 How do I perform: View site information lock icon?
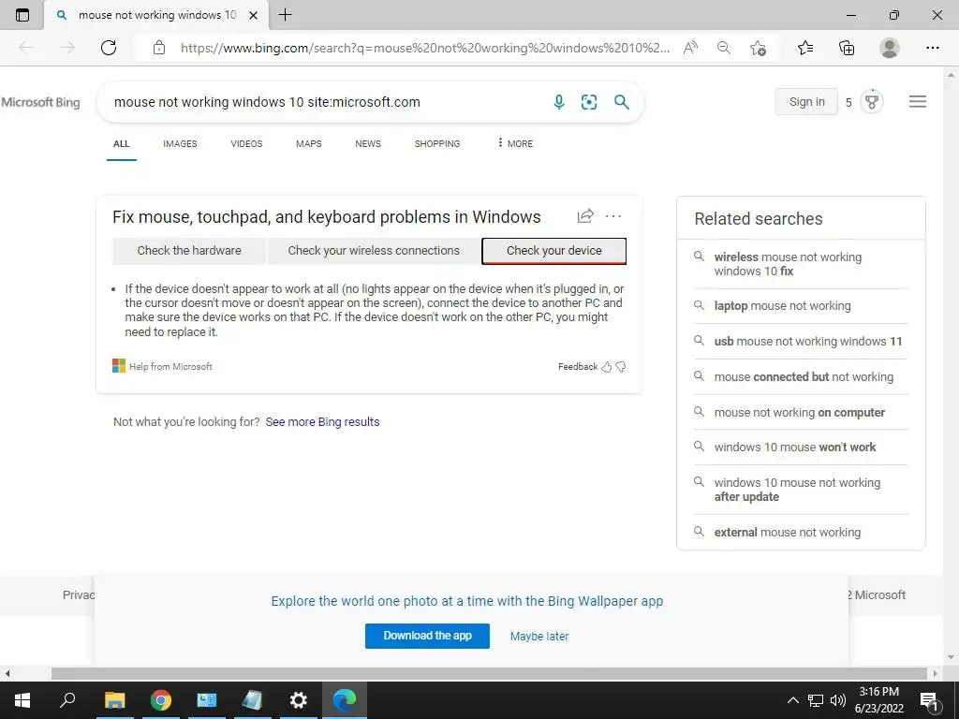point(159,48)
